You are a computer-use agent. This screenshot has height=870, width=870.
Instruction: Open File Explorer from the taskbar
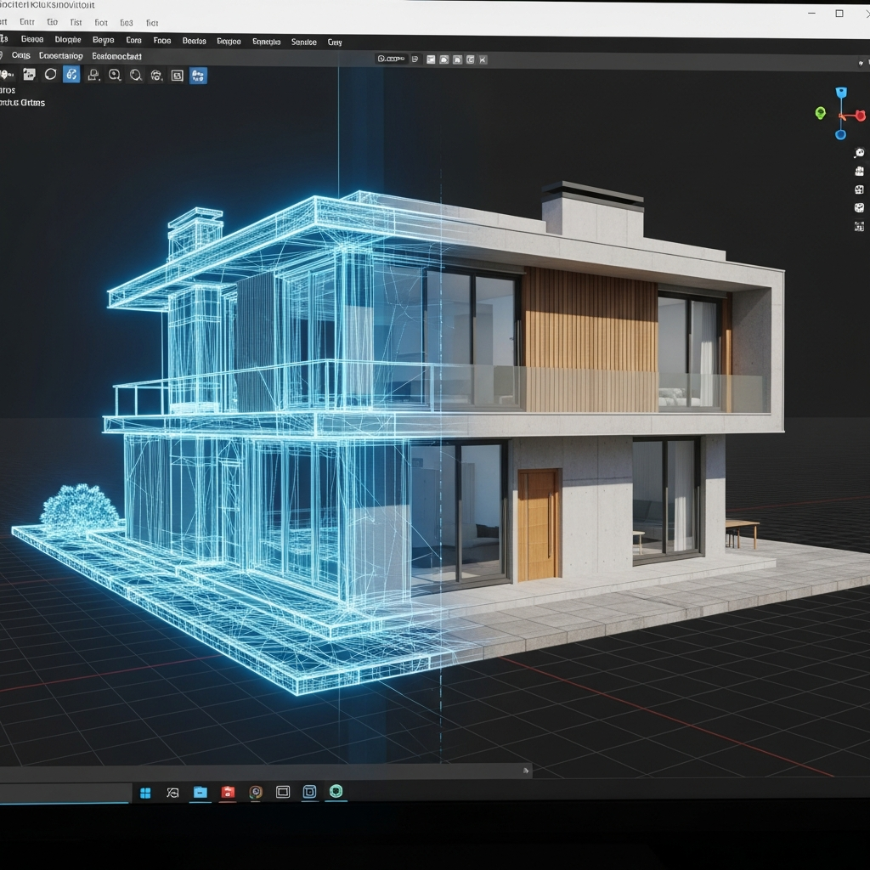[200, 793]
